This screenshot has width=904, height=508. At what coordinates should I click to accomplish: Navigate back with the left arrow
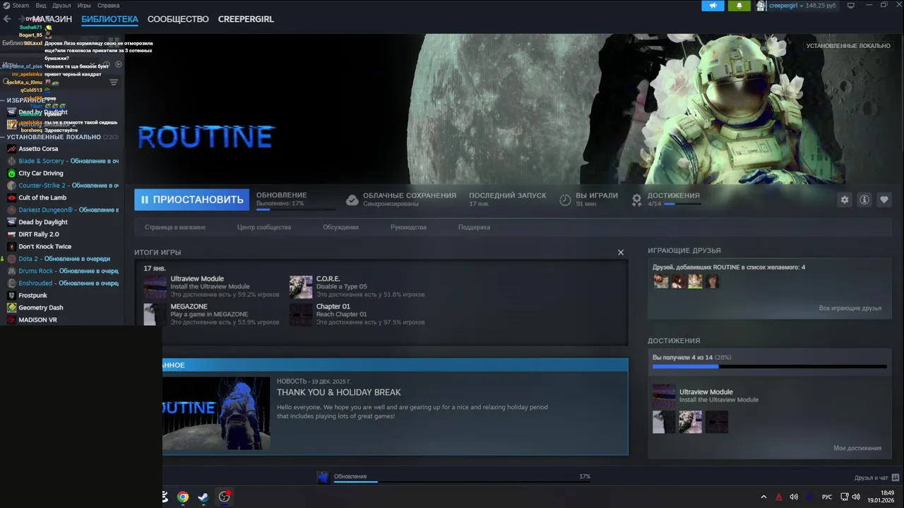click(x=7, y=19)
